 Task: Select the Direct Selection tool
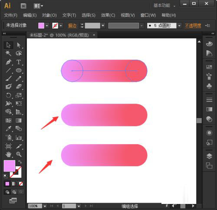tap(19, 45)
